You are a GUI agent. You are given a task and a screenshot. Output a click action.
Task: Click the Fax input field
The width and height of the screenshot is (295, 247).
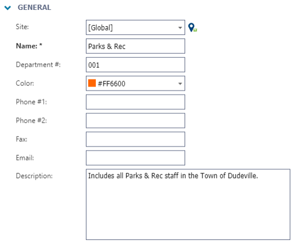coord(136,139)
